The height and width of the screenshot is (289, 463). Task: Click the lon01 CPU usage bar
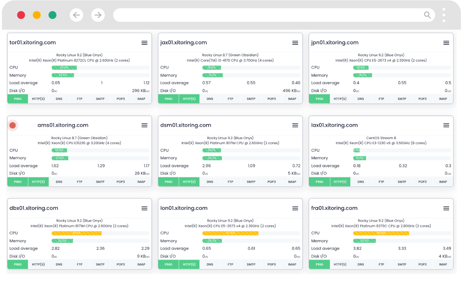251,233
